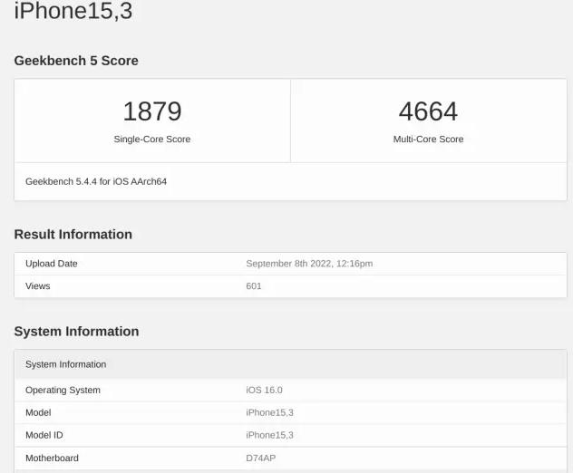Select the Geekbench 5 Score heading
Screen dimensions: 573x473
pyautogui.click(x=76, y=61)
